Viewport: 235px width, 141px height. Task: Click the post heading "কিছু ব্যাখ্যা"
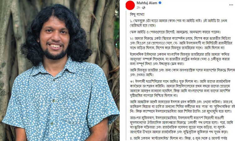[x=137, y=14]
